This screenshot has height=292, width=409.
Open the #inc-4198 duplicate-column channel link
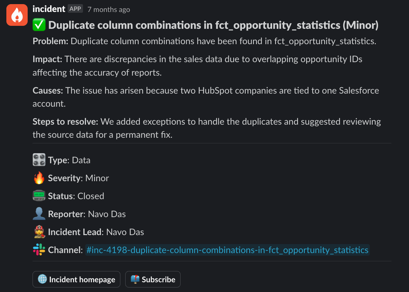pos(227,250)
